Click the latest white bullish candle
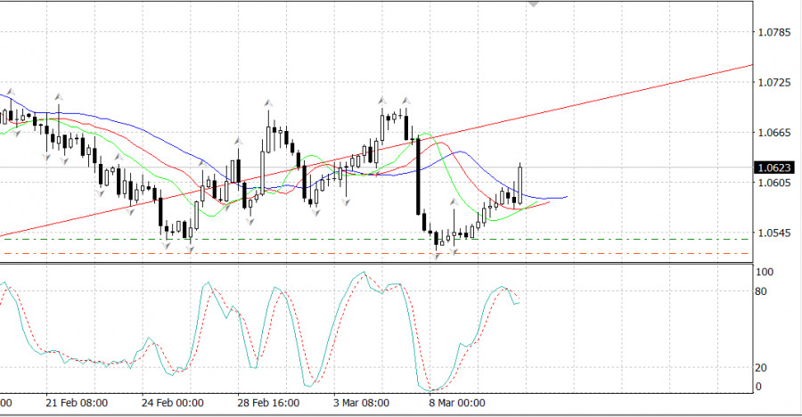The height and width of the screenshot is (417, 802). pos(520,183)
